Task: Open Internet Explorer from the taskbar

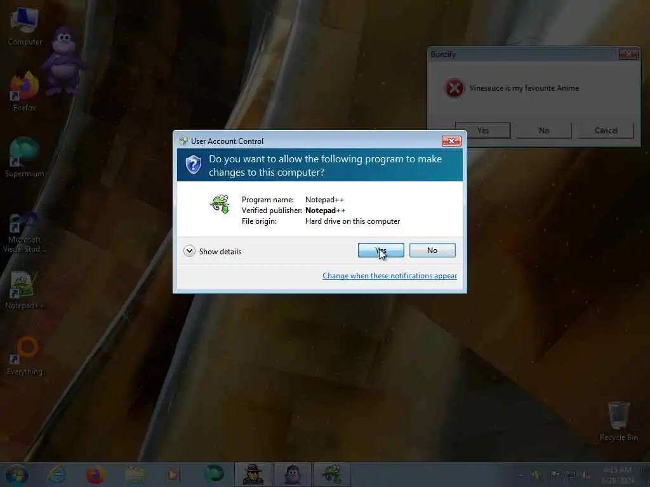Action: click(56, 474)
